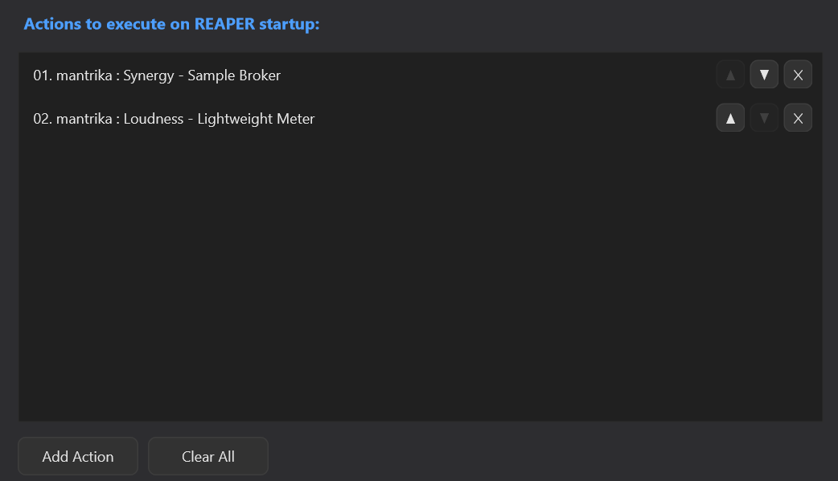Image resolution: width=838 pixels, height=481 pixels.
Task: Click the '02.' index number in the second row
Action: [x=43, y=119]
